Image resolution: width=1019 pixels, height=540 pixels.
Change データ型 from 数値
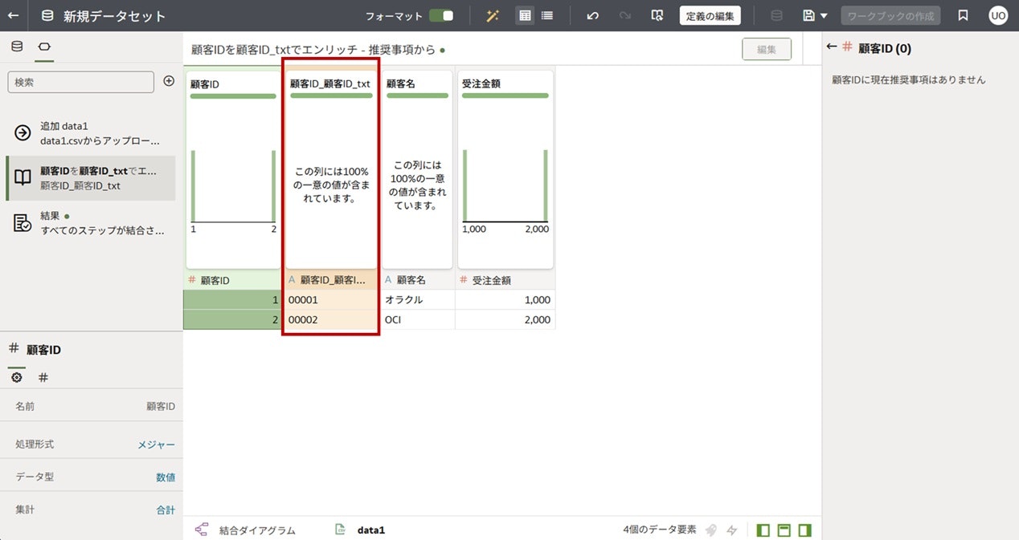[166, 477]
